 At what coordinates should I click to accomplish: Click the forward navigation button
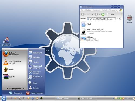[96, 14]
